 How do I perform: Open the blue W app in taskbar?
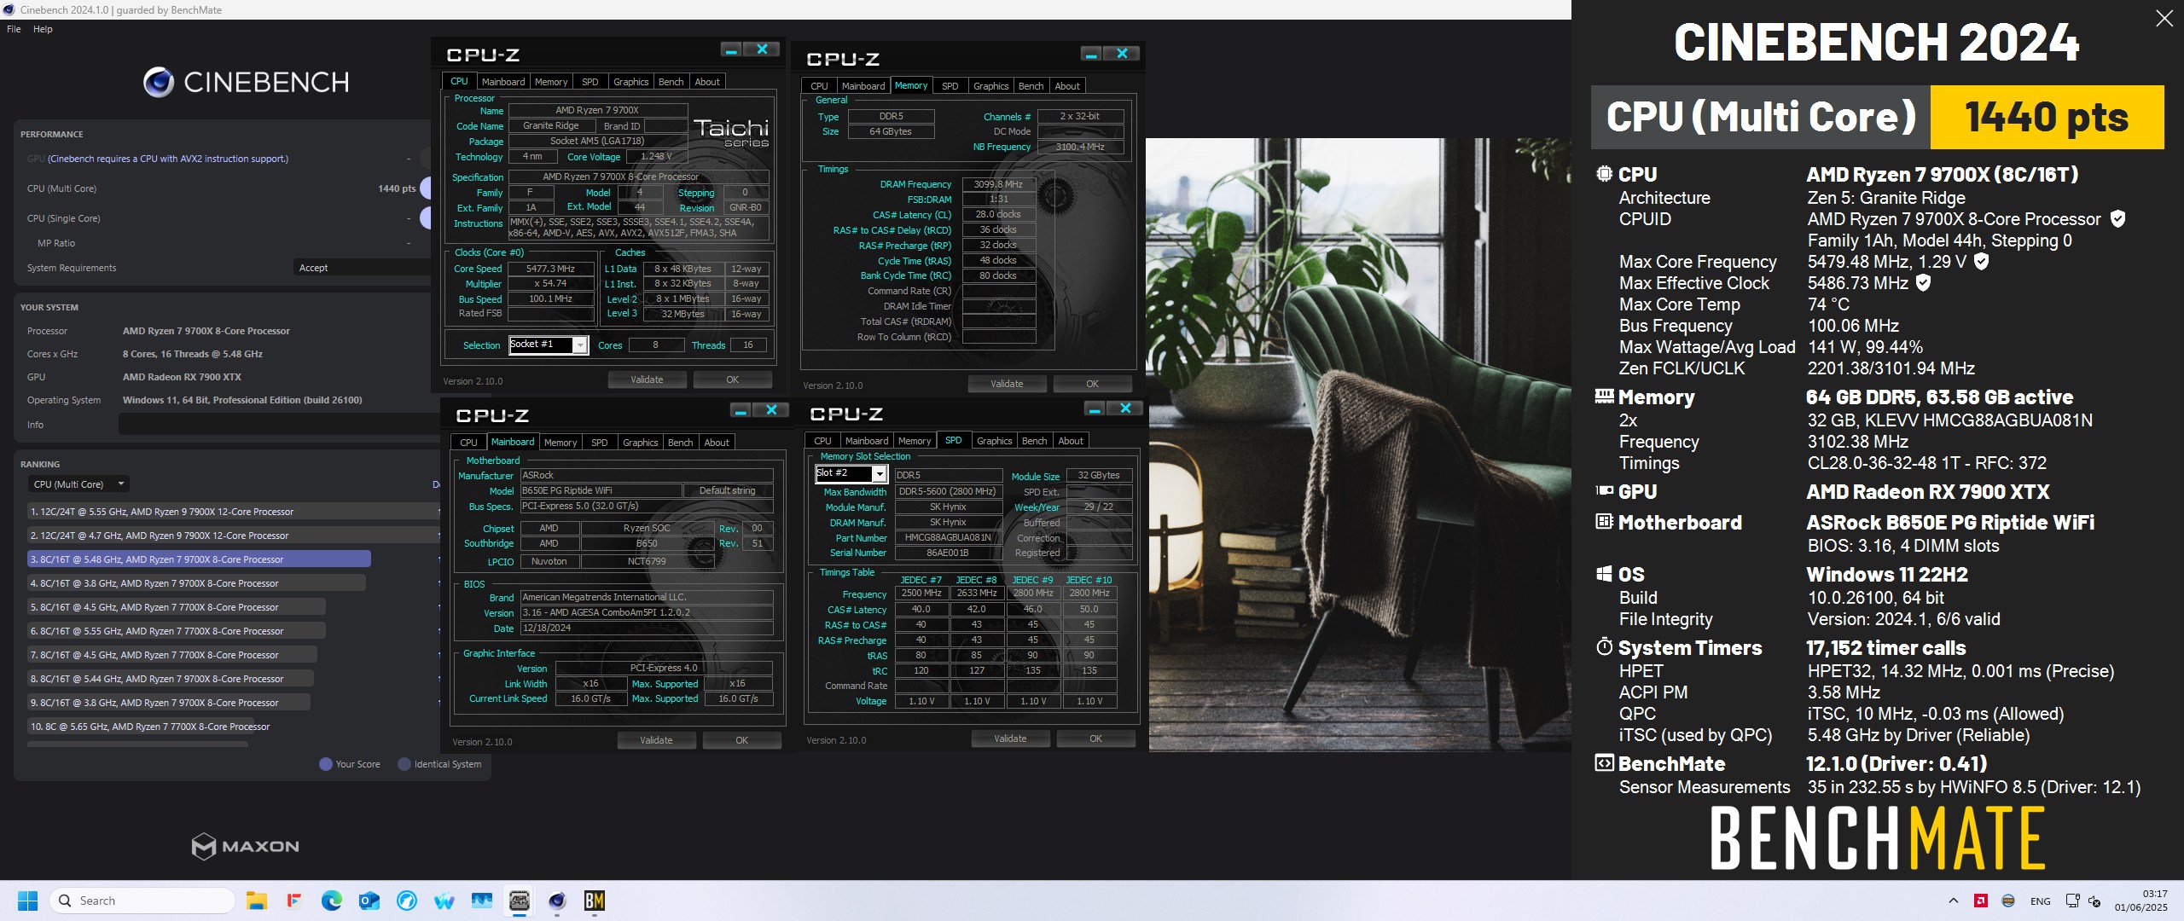coord(444,901)
